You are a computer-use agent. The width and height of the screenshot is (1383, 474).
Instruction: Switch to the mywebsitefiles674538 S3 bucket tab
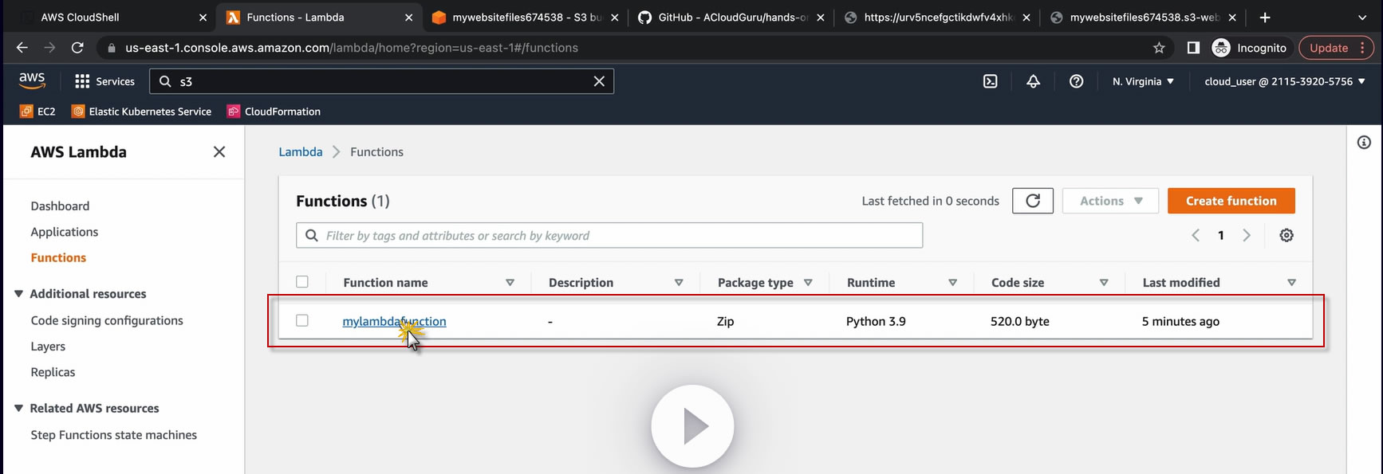click(527, 18)
